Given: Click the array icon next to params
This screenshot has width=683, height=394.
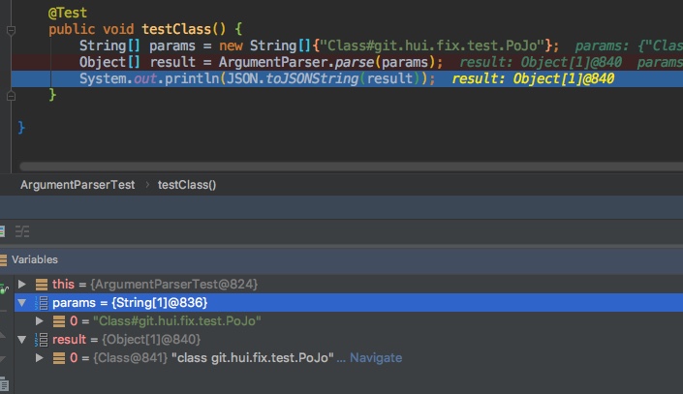Looking at the screenshot, I should click(x=42, y=303).
